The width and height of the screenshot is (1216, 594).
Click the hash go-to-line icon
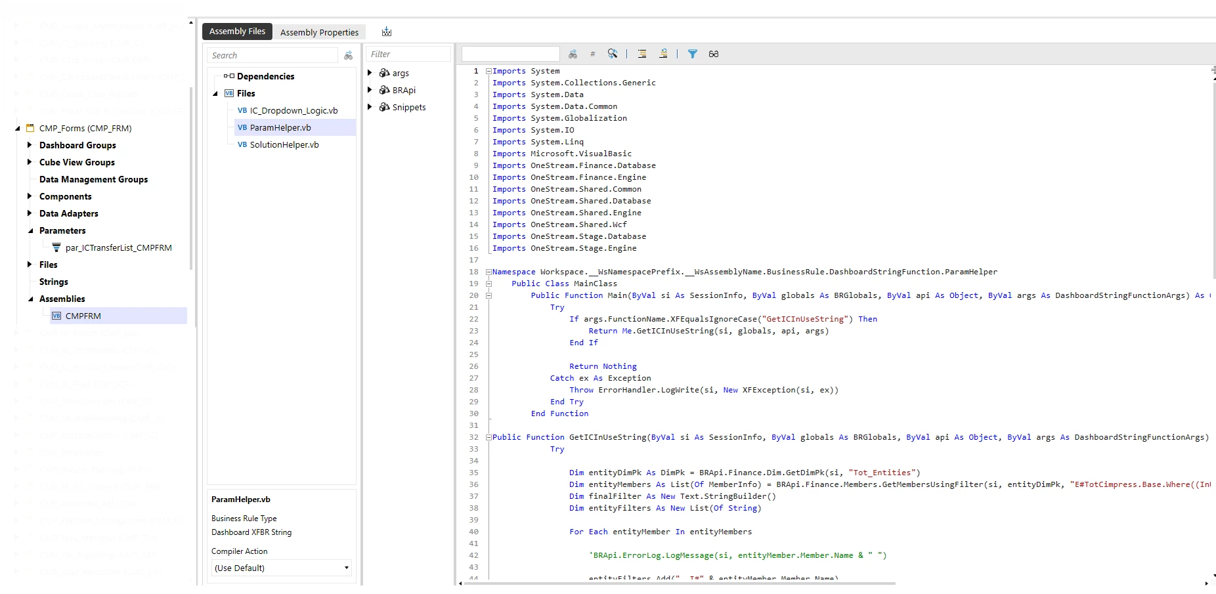tap(592, 54)
